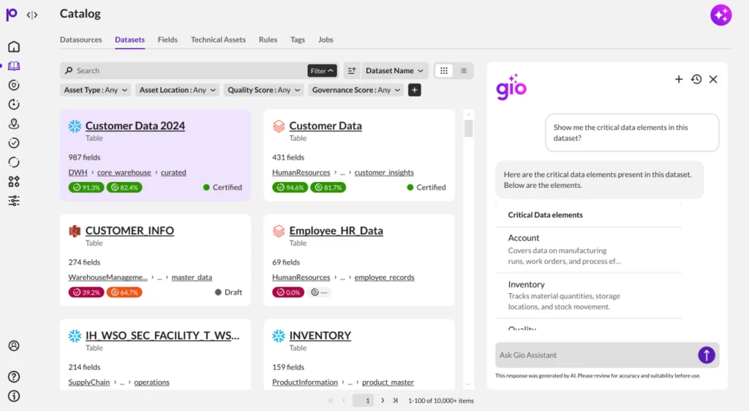Click the Filter button in search bar
The height and width of the screenshot is (411, 749).
click(322, 71)
